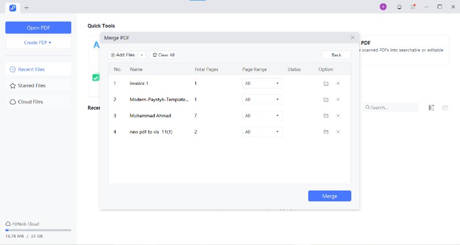The image size is (460, 245).
Task: Expand the Add Files arrow dropdown
Action: (x=141, y=55)
